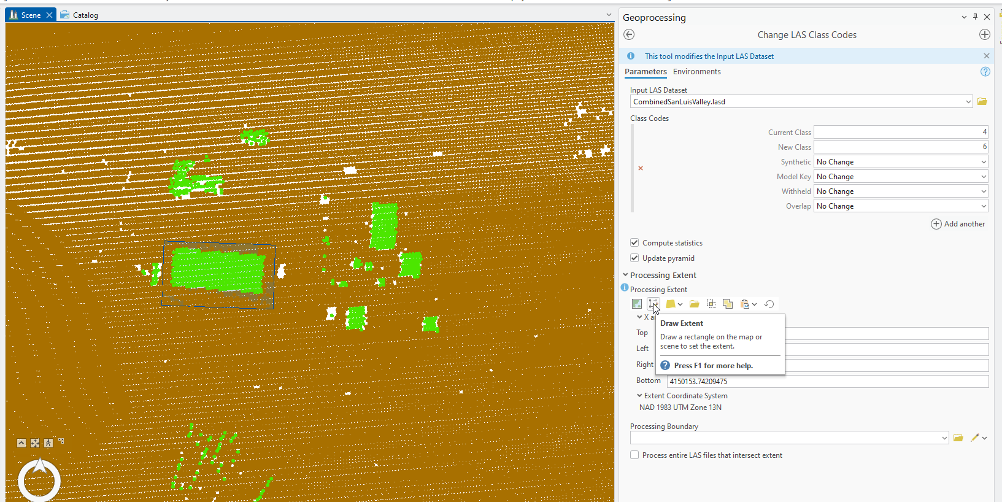Enable Process entire LAS files that intersect extent
Screen dimensions: 1002x502
tap(634, 455)
